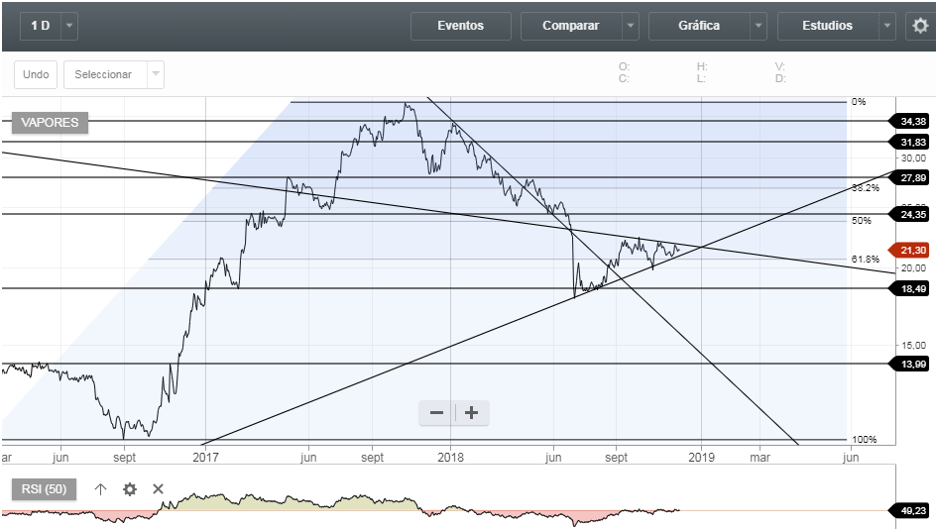Click the Undo button
936x529 pixels.
coord(36,74)
